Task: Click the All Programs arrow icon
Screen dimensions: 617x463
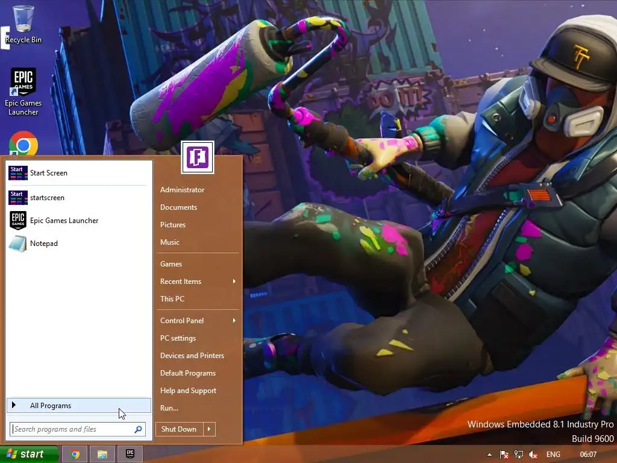Action: tap(14, 405)
